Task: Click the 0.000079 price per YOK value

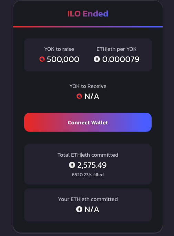Action: click(x=121, y=59)
